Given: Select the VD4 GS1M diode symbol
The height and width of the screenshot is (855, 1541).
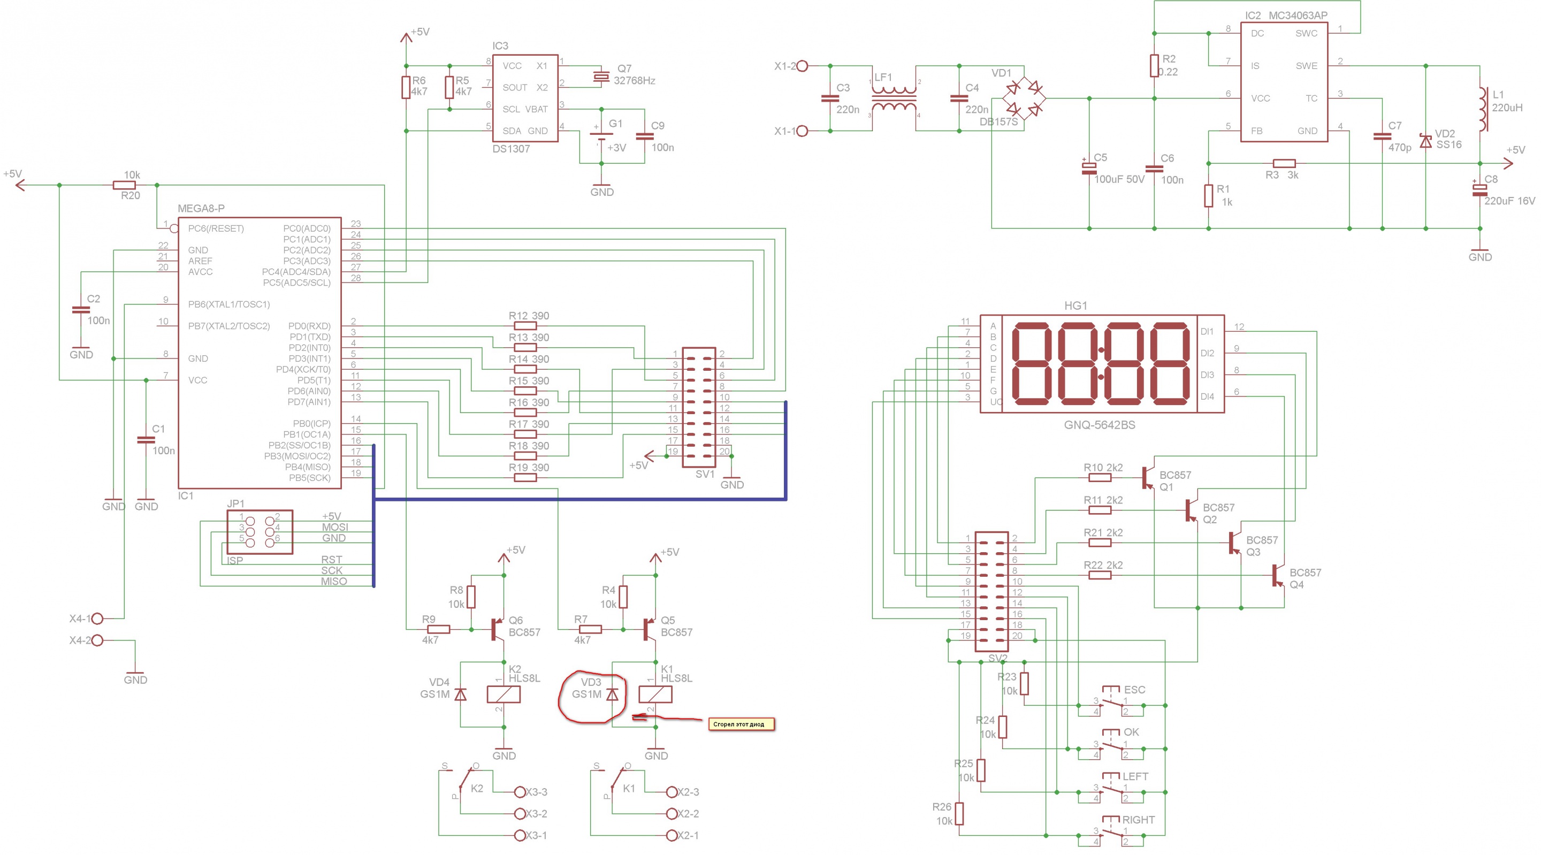Looking at the screenshot, I should coord(460,694).
